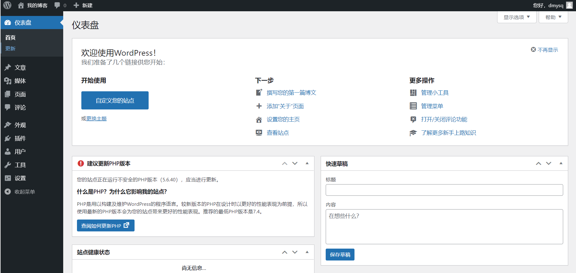576x273 pixels.
Task: Click the menu list icon beside 管理菜单
Action: (x=413, y=106)
